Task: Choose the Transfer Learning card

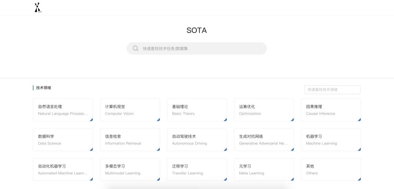Action: click(197, 169)
